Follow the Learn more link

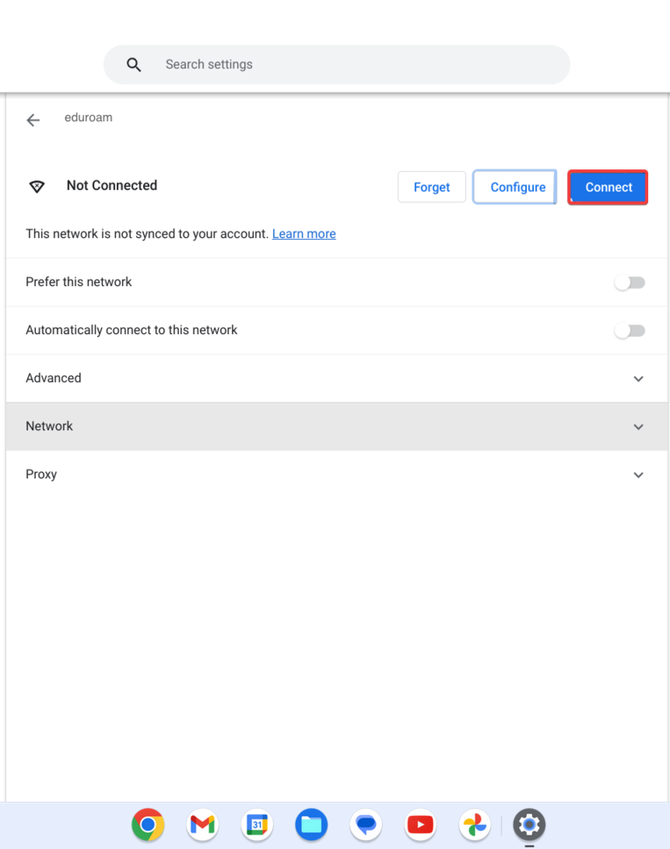304,234
